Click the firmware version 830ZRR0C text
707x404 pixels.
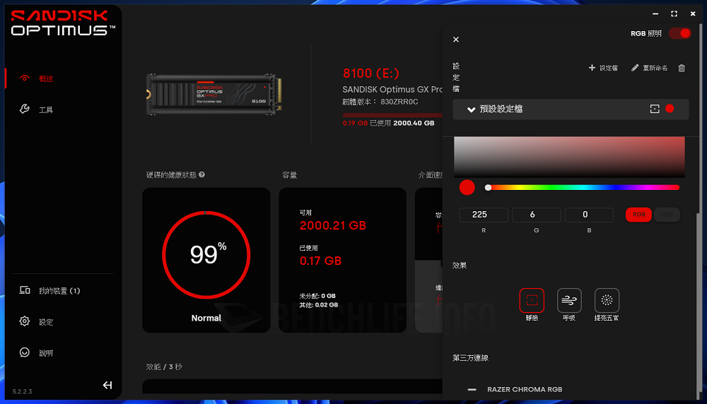point(399,102)
